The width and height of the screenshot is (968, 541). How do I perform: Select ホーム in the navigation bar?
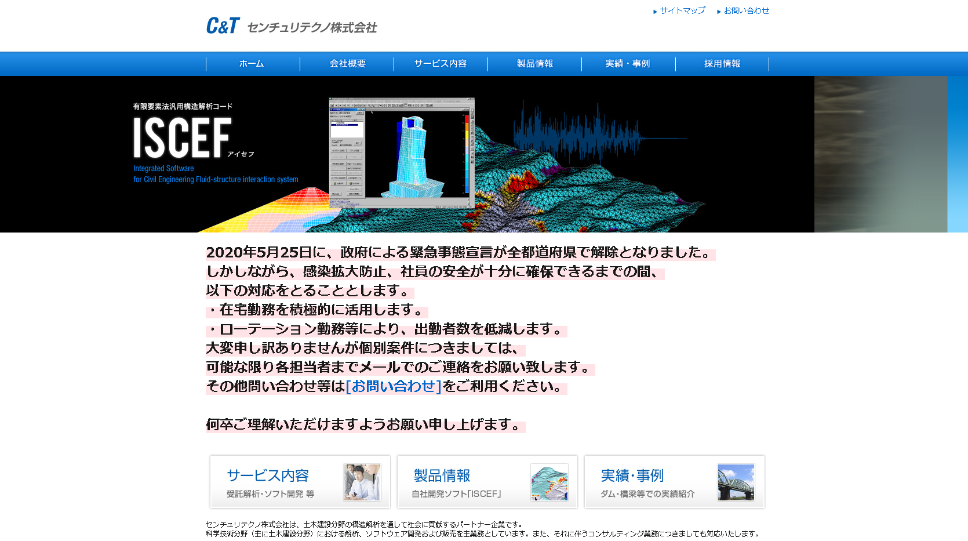pyautogui.click(x=252, y=64)
